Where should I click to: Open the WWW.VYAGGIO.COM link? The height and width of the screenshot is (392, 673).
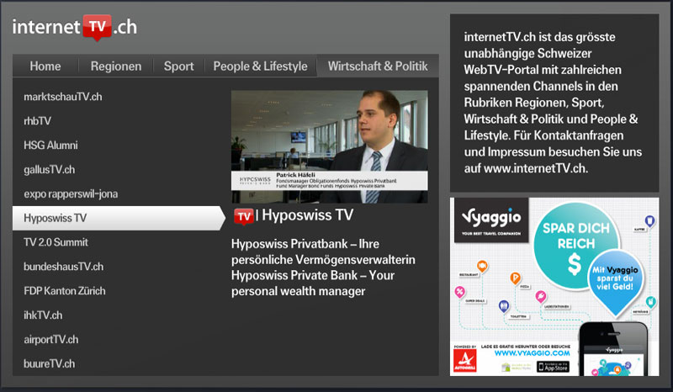533,353
